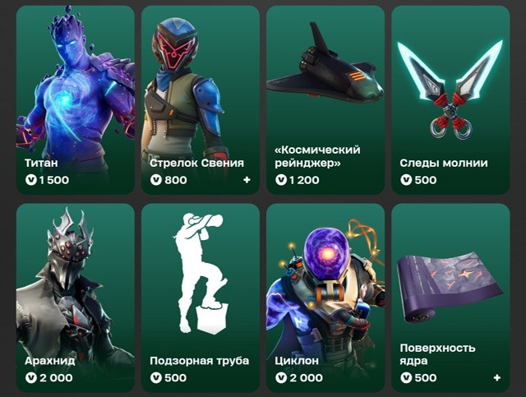Click the V-Bucks icon beside 1 200

pyautogui.click(x=281, y=180)
